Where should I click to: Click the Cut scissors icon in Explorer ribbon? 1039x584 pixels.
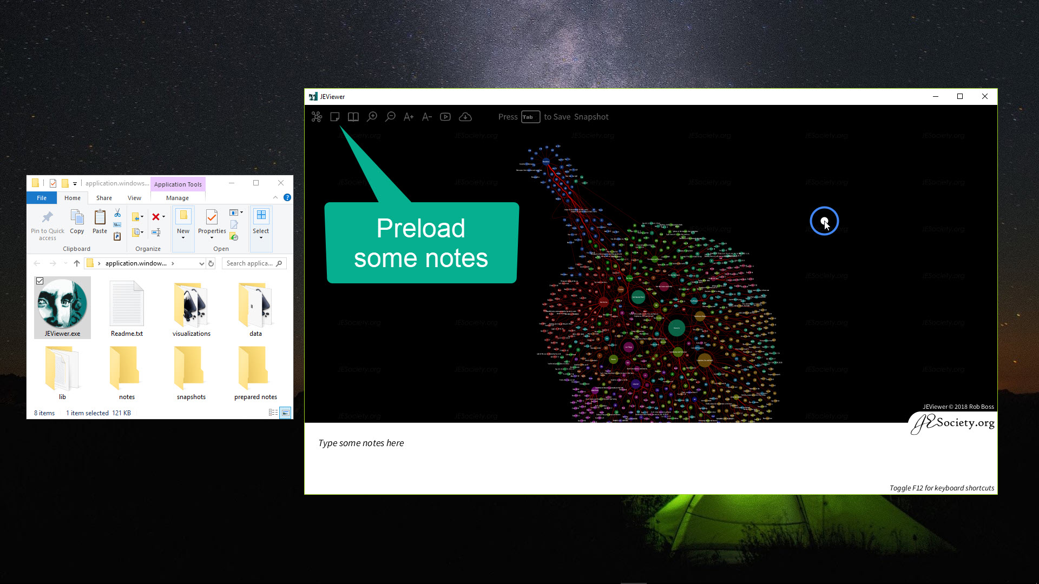117,213
